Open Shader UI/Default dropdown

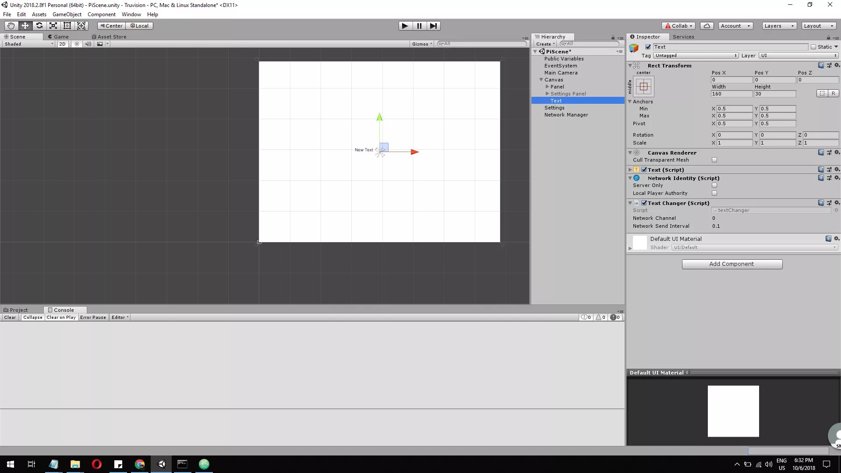click(755, 247)
